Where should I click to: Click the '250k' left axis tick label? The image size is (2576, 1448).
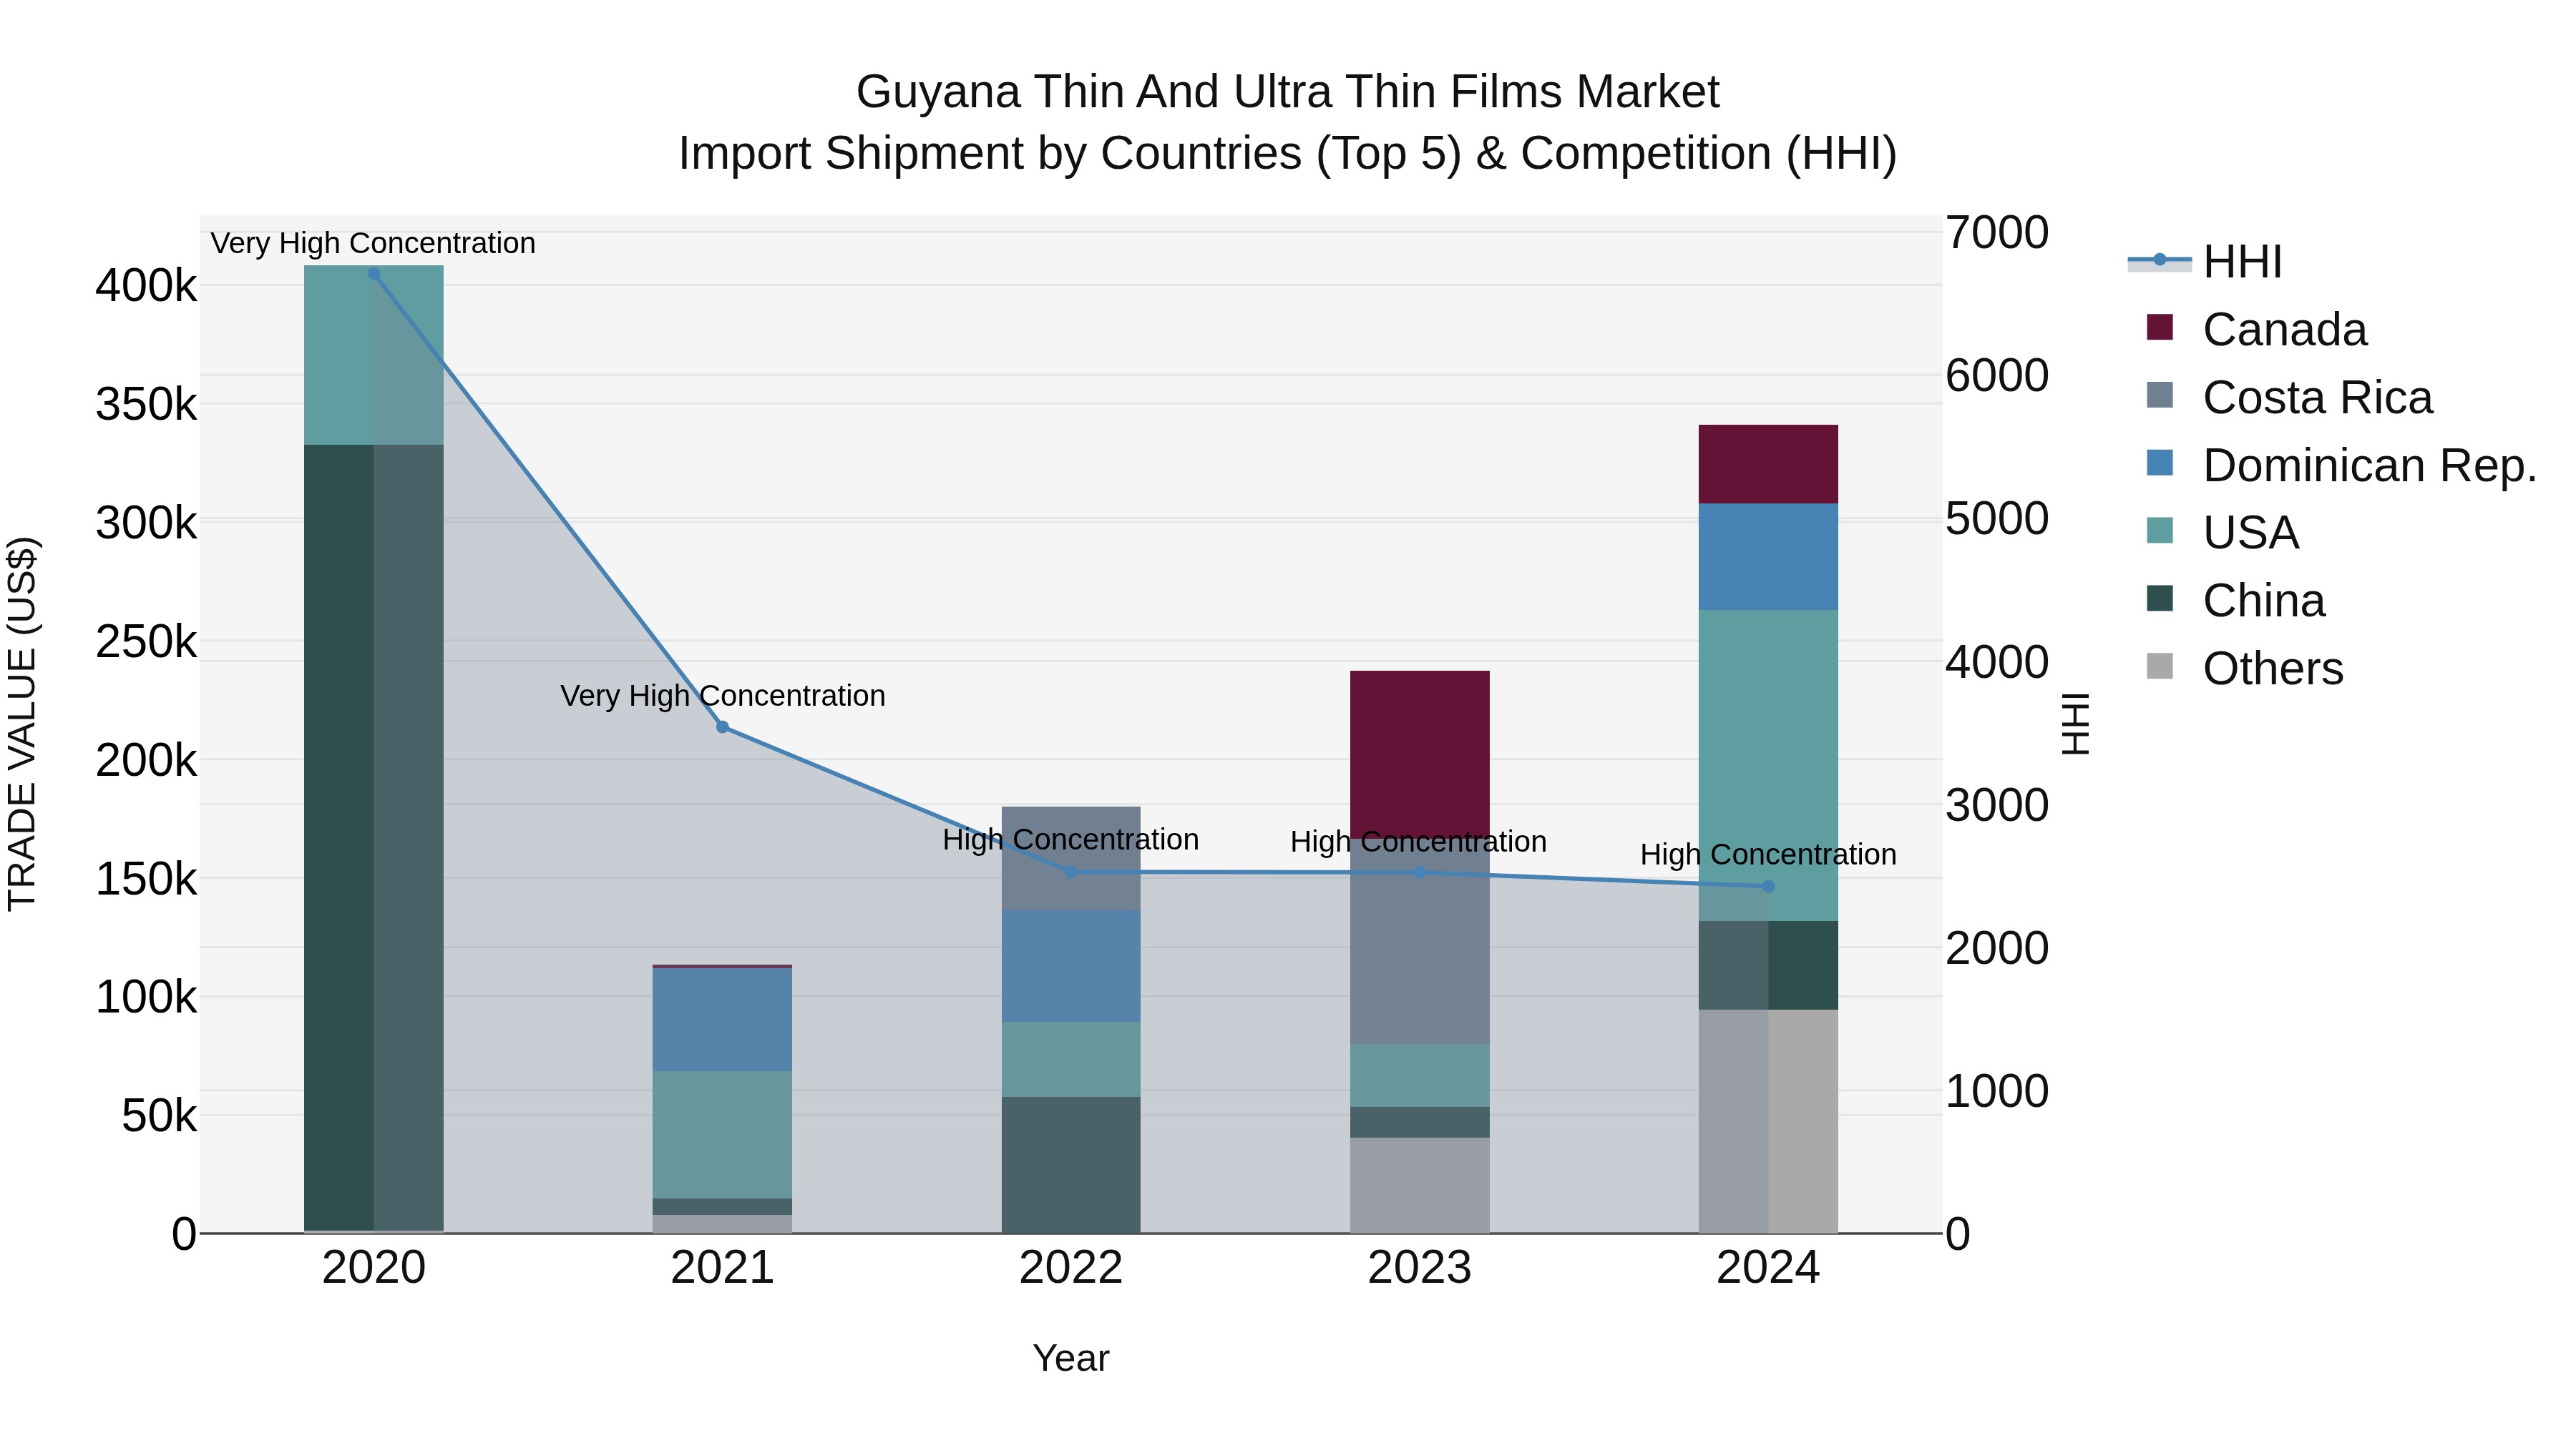tap(146, 641)
